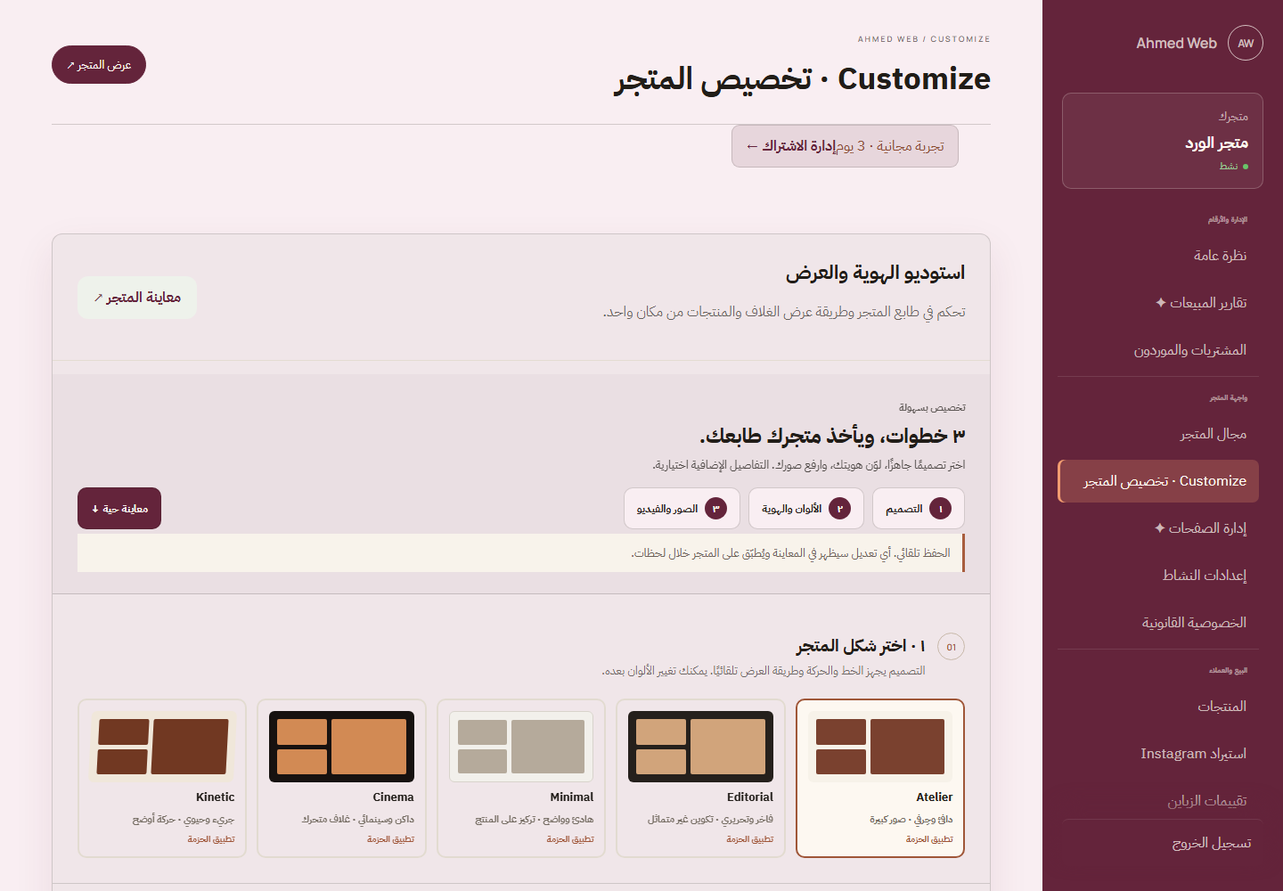Open مجال المتجر store domain
The image size is (1283, 891).
[x=1158, y=434]
